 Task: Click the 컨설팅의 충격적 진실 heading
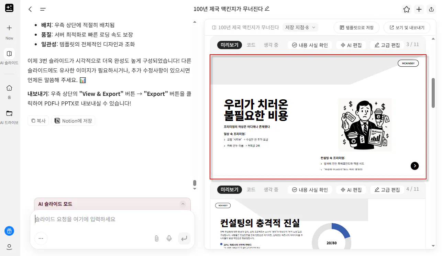260,223
